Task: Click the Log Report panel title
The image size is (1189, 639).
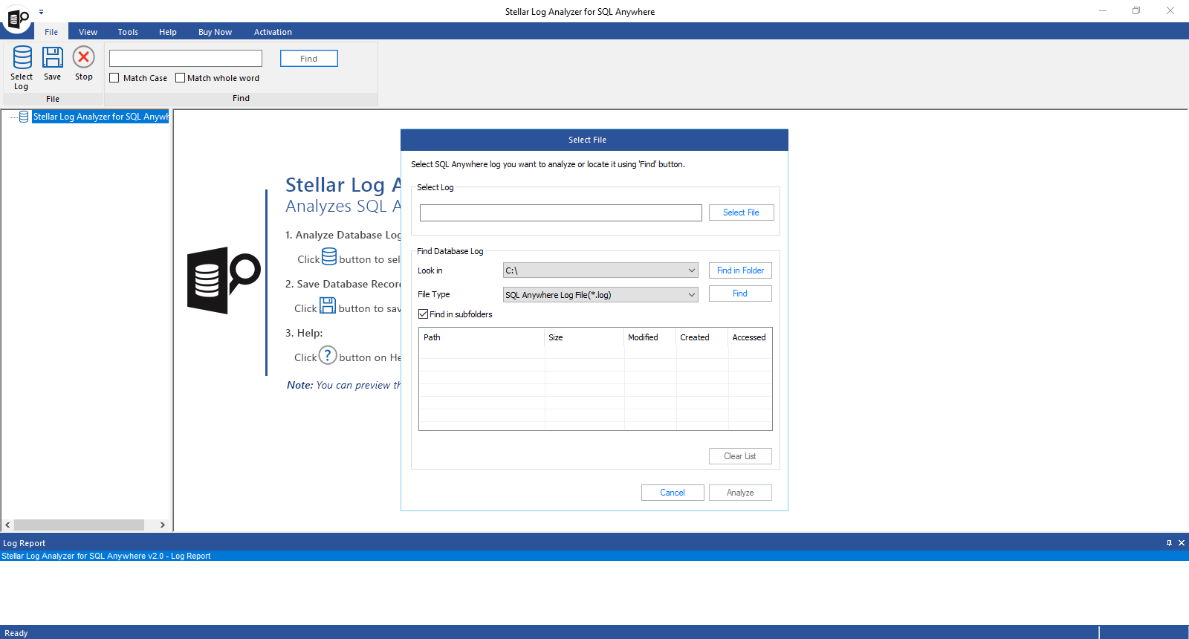Action: 25,543
